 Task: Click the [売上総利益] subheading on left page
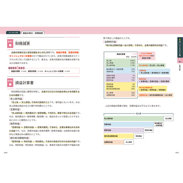[16, 99]
